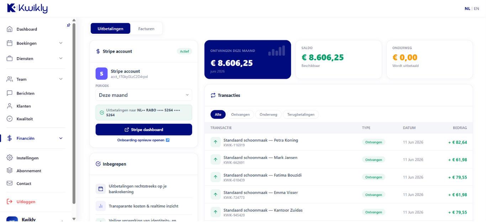Click the bar chart graphic in Ontvangen deze maand card
Screen dimensions: 486x222
tap(277, 51)
